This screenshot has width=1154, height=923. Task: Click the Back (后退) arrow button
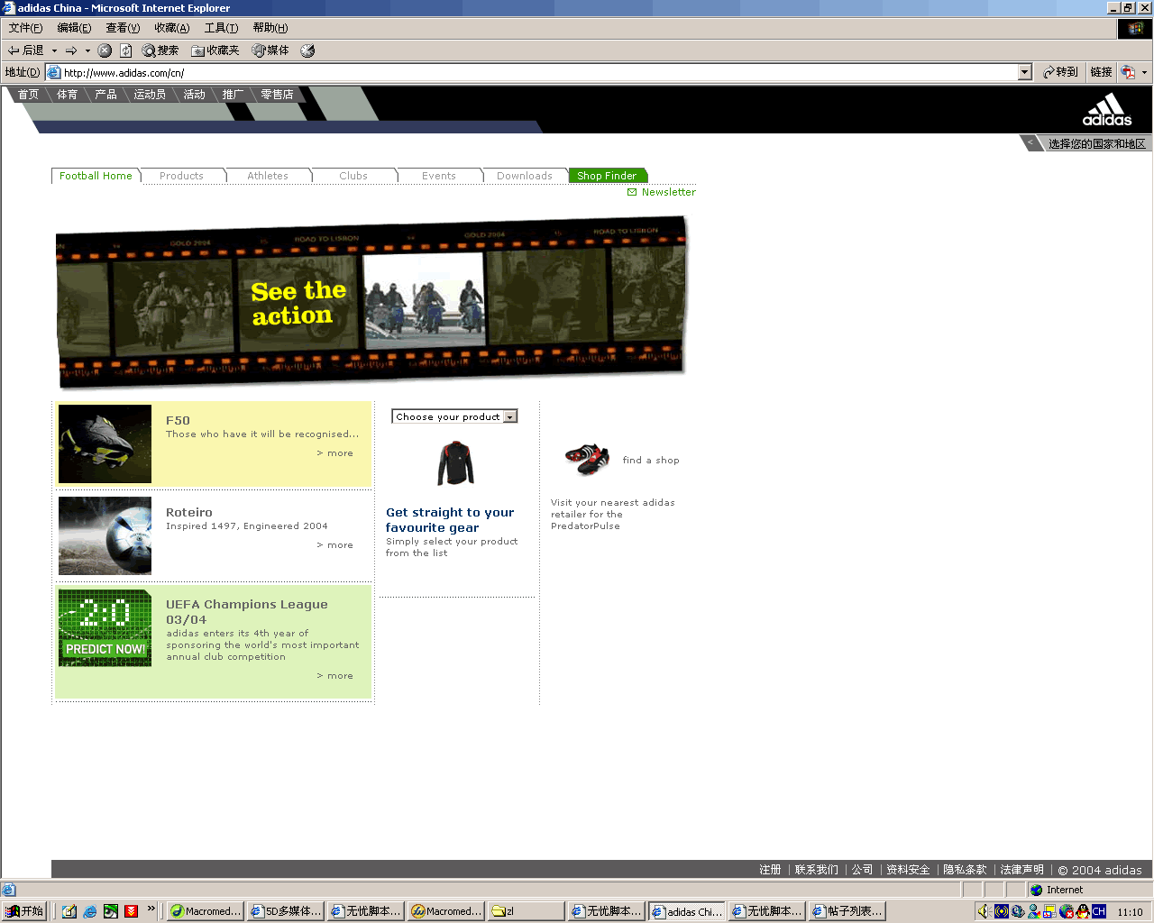[x=25, y=50]
